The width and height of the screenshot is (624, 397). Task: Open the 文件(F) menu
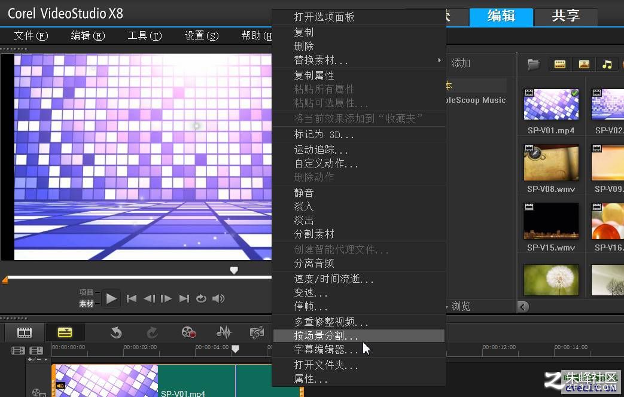pos(31,36)
